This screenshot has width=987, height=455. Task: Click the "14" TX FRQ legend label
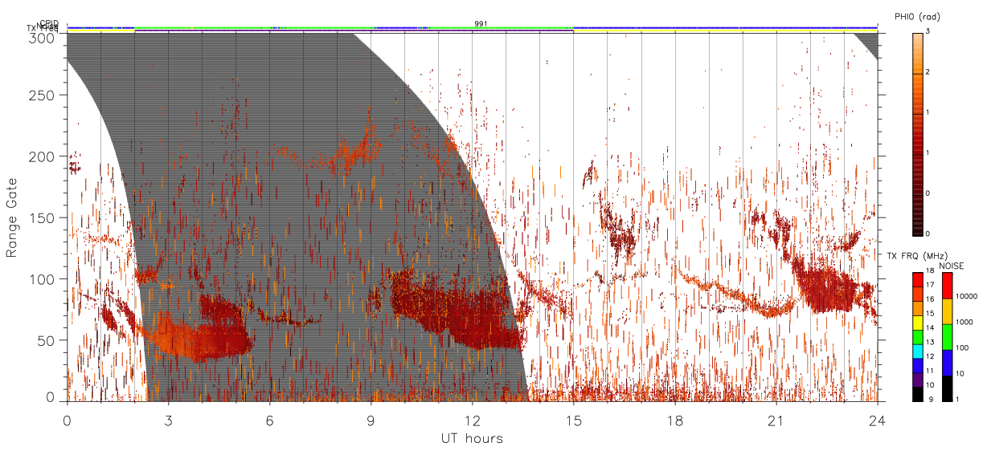coord(930,327)
